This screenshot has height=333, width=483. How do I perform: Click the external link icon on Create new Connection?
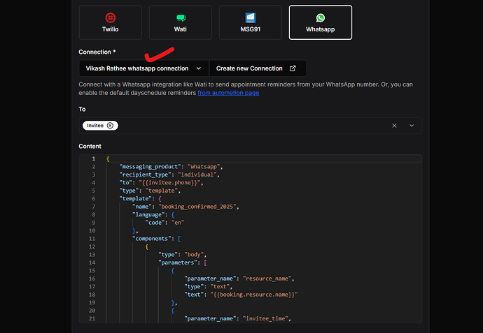point(293,68)
